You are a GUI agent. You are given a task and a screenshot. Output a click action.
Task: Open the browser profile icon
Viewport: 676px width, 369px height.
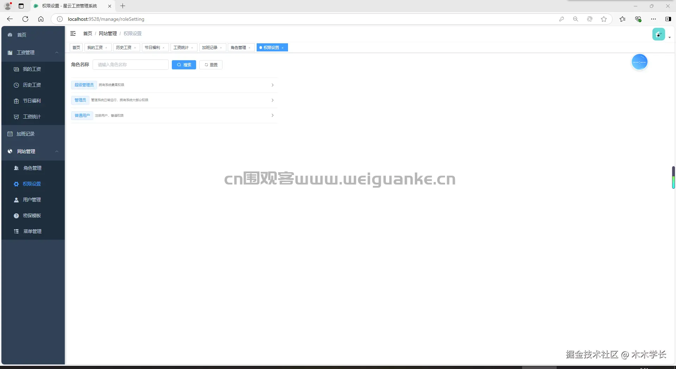8,6
